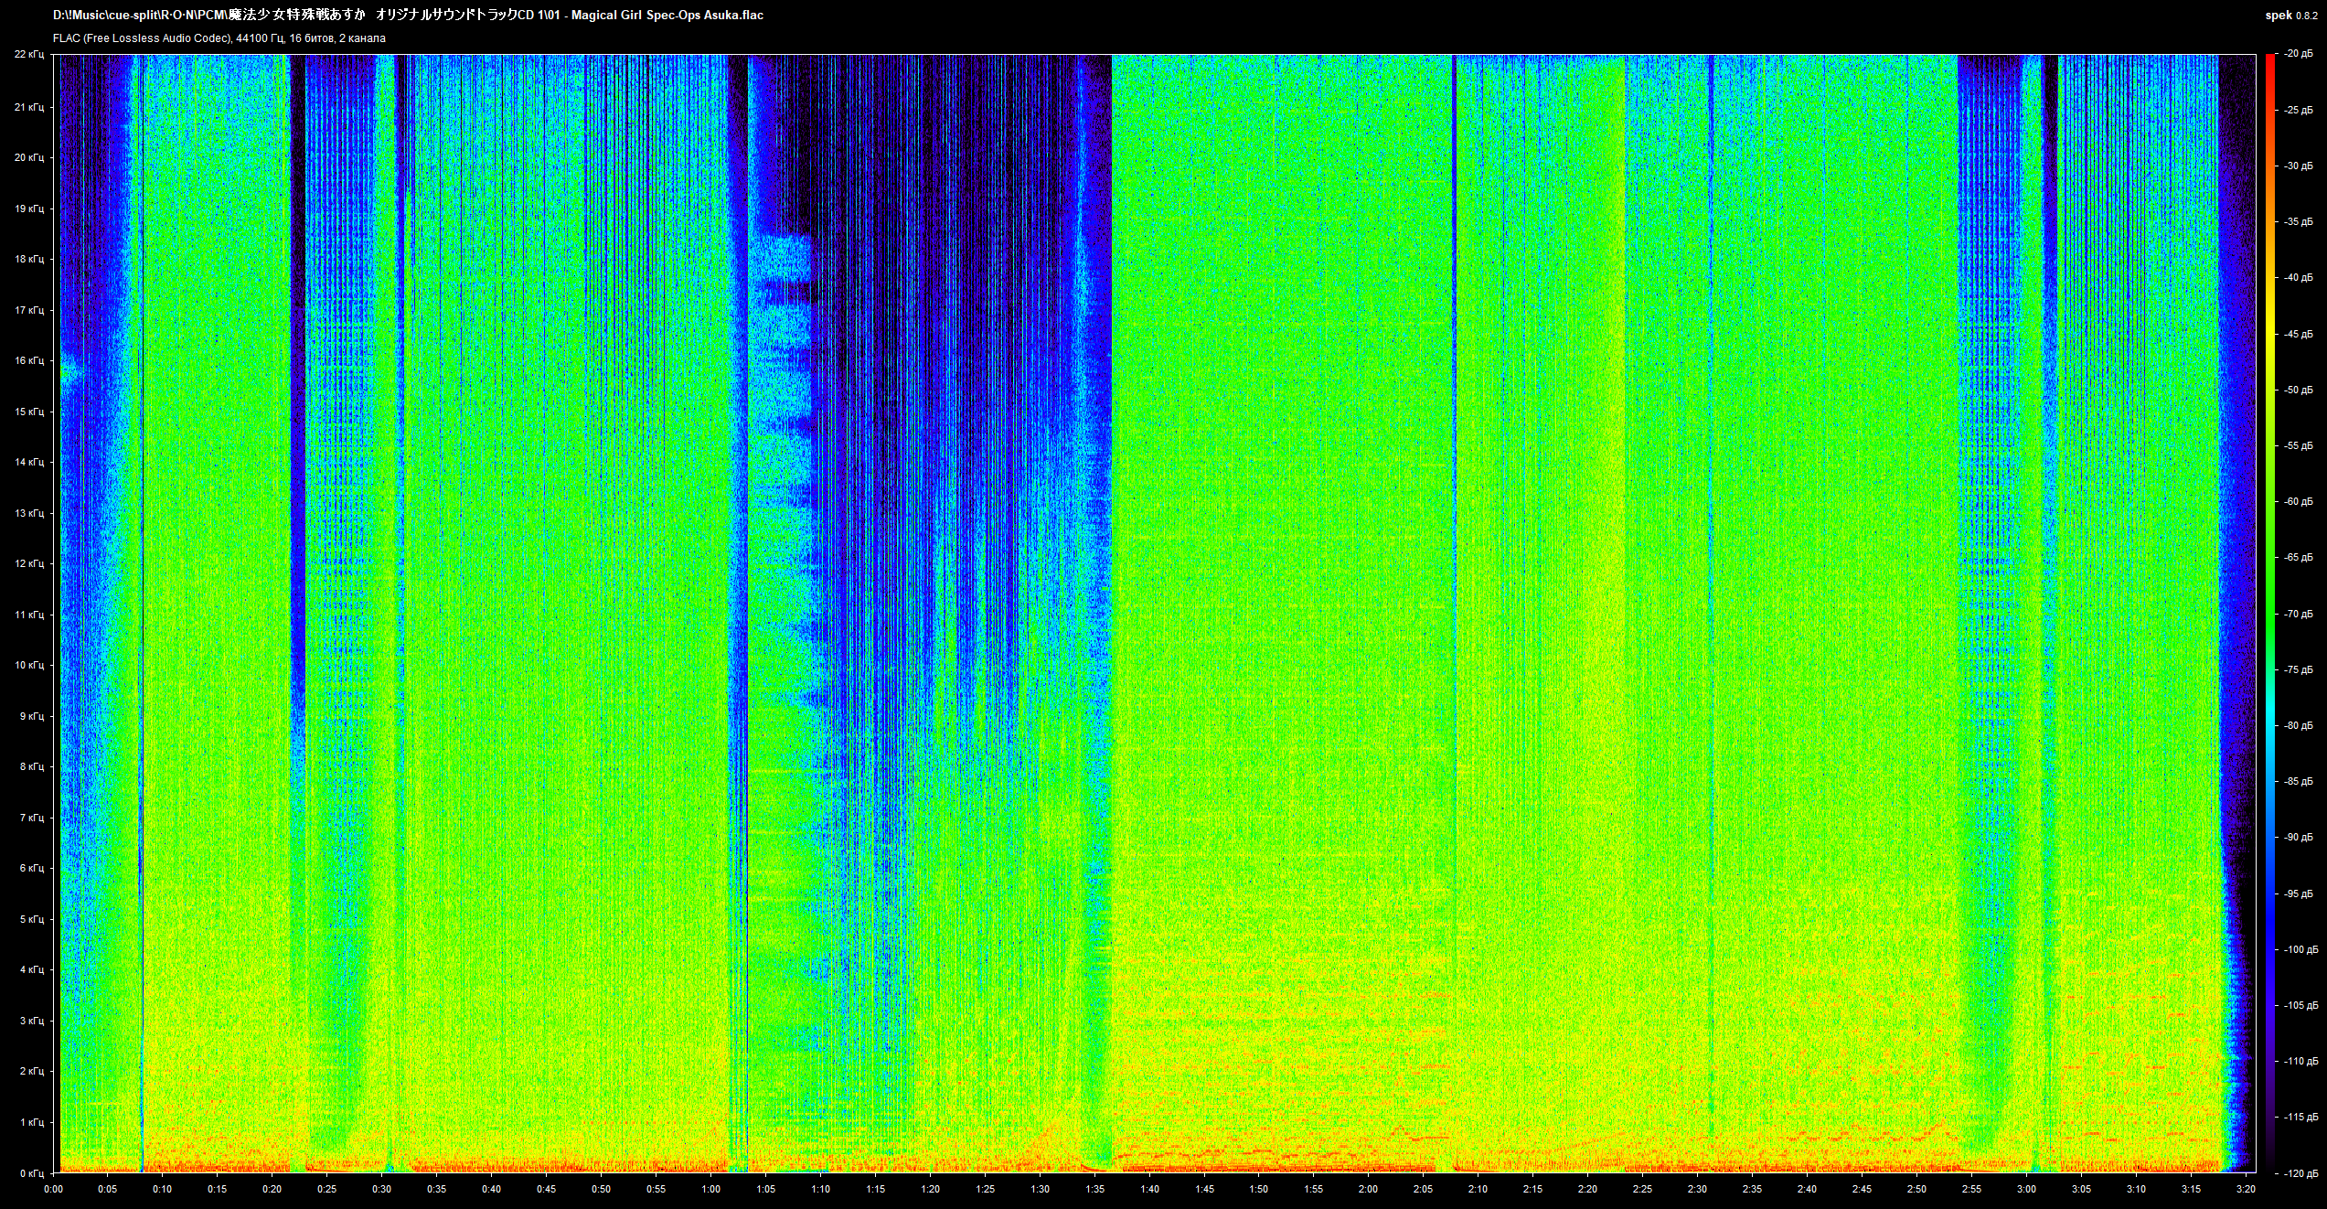Select the "1:05" time axis label
The width and height of the screenshot is (2327, 1209).
(765, 1189)
